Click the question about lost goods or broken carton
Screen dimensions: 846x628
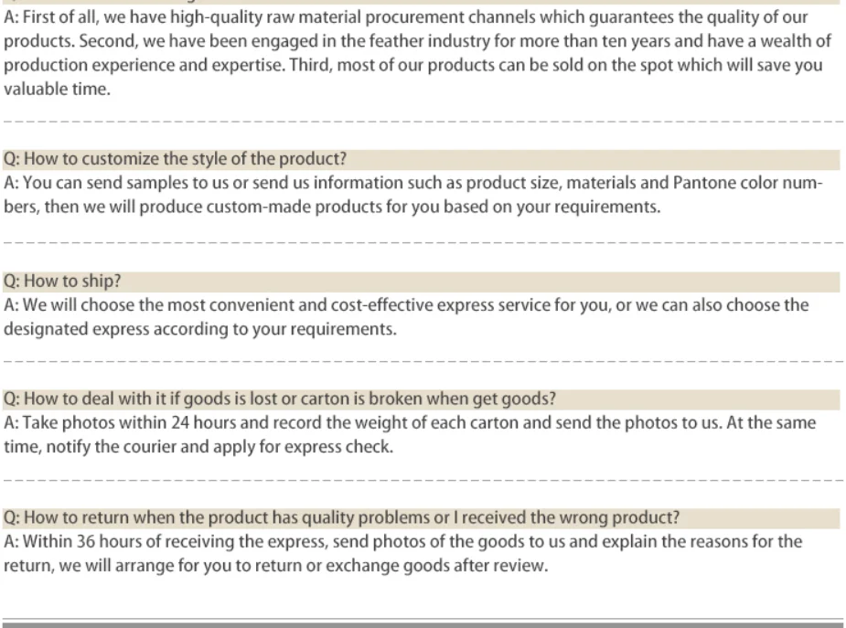[280, 399]
